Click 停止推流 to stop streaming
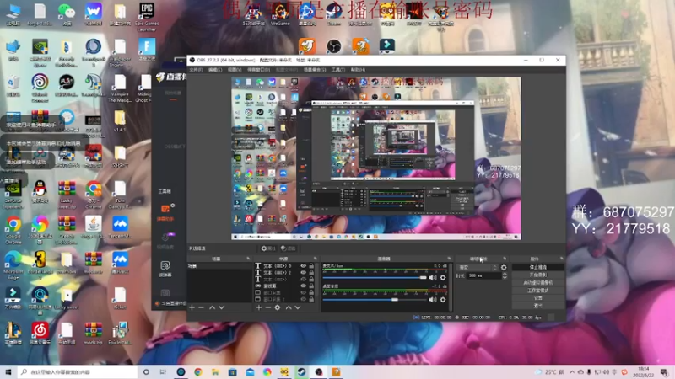This screenshot has width=675, height=379. click(537, 267)
